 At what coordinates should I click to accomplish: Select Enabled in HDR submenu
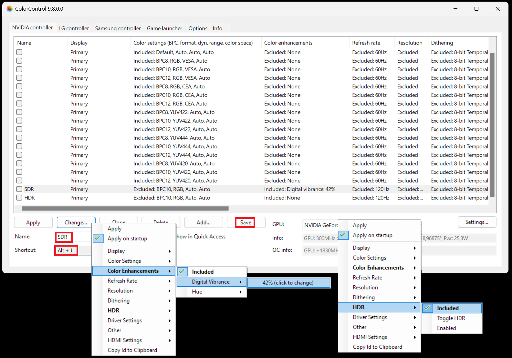click(452, 328)
